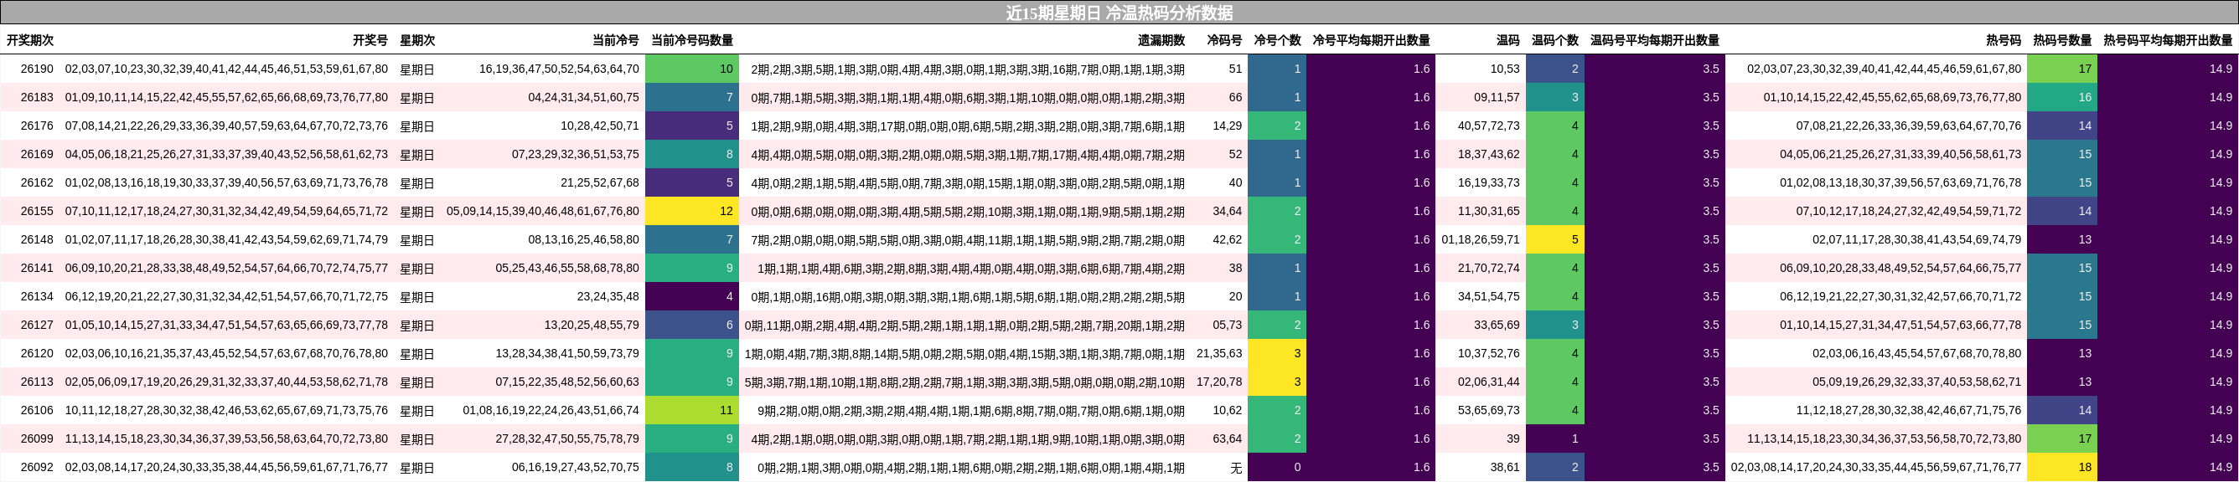Click cold code cell 21,35,63
2239x482 pixels.
click(x=1219, y=353)
